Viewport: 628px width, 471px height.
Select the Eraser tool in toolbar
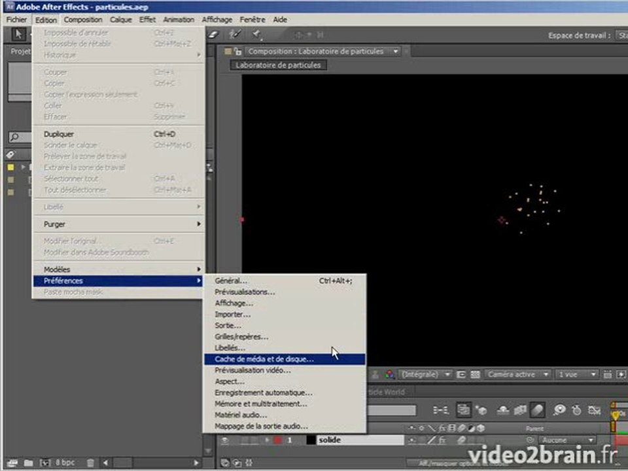click(213, 35)
